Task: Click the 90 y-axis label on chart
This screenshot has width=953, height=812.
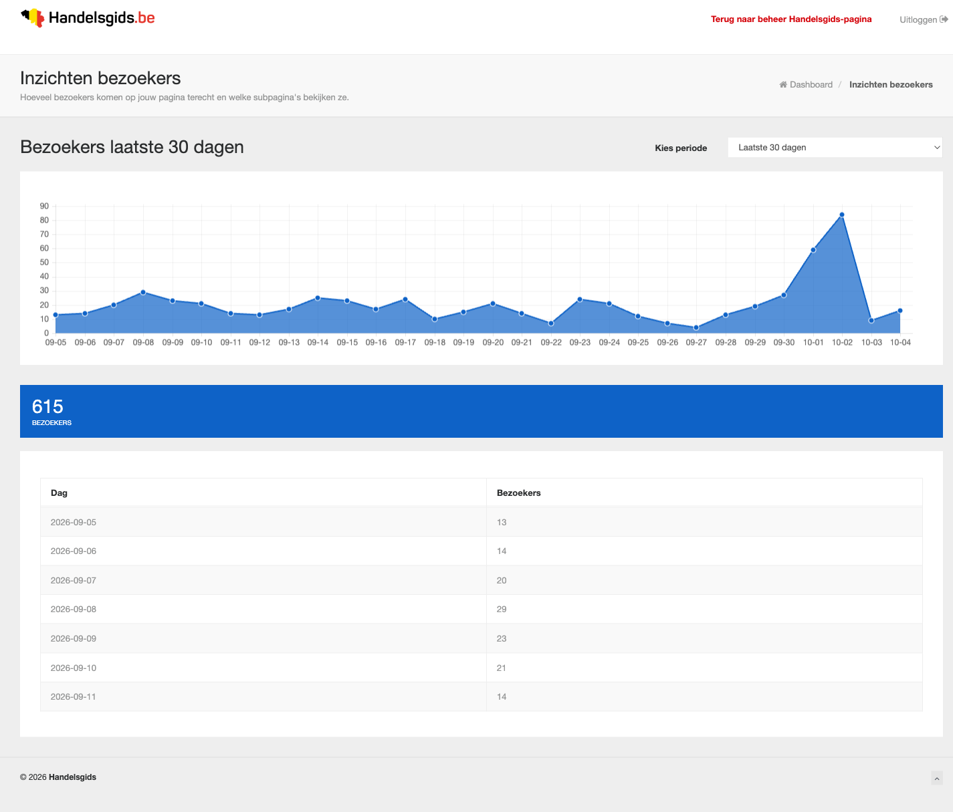Action: 44,207
